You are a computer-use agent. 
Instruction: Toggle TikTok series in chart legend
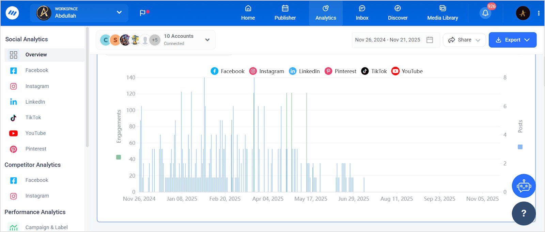point(374,71)
